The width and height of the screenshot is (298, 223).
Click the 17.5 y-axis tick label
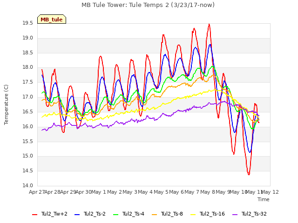28,82
